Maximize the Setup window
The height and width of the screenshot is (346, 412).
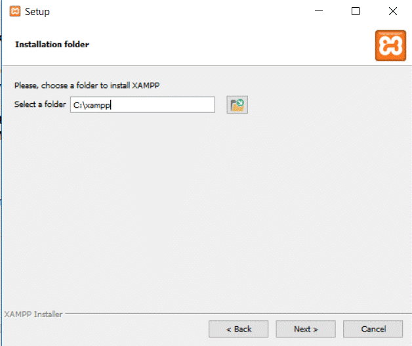pyautogui.click(x=356, y=11)
